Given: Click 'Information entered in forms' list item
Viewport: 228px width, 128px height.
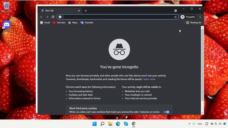Looking at the screenshot, I should pyautogui.click(x=84, y=98).
